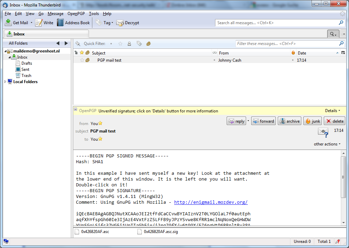Open the OpenPGP menu
The width and height of the screenshot is (349, 248).
click(x=76, y=14)
